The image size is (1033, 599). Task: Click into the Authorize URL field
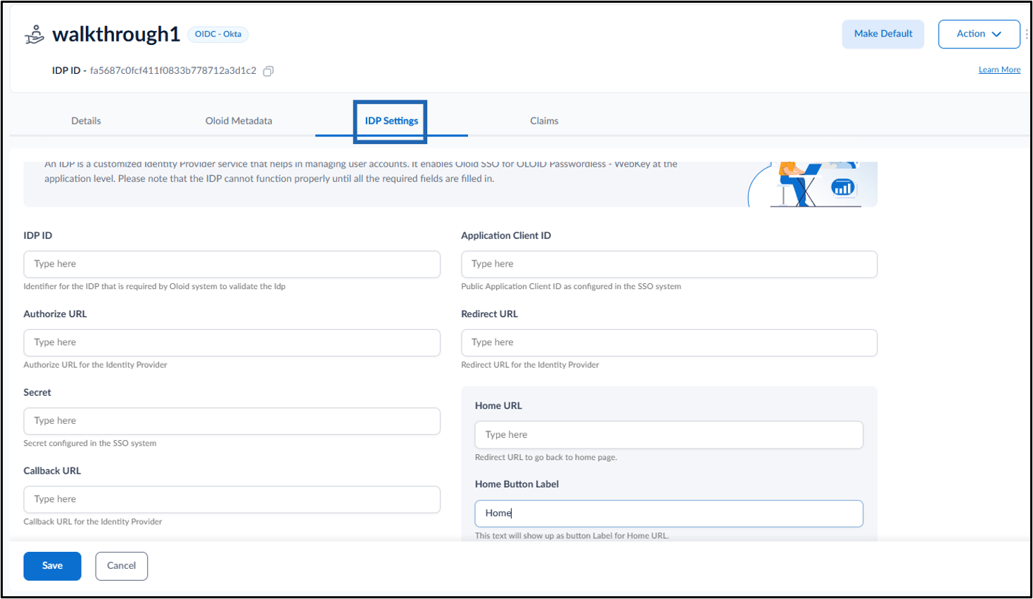[x=232, y=342]
